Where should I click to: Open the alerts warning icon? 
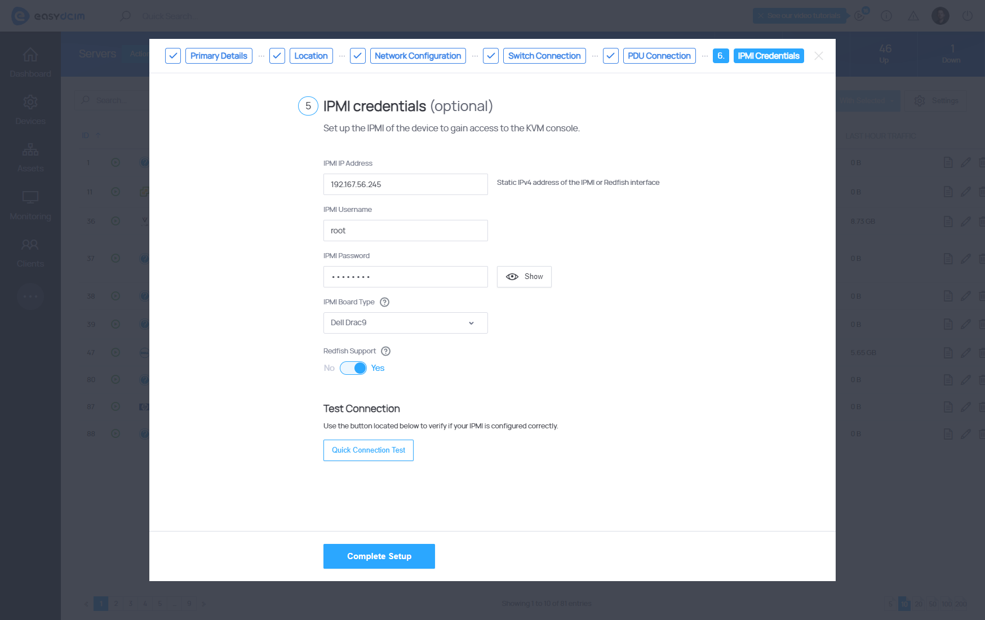(913, 16)
